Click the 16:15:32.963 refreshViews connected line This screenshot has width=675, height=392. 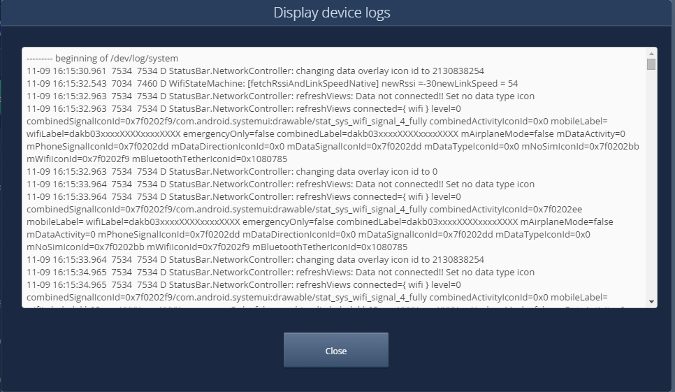(244, 108)
